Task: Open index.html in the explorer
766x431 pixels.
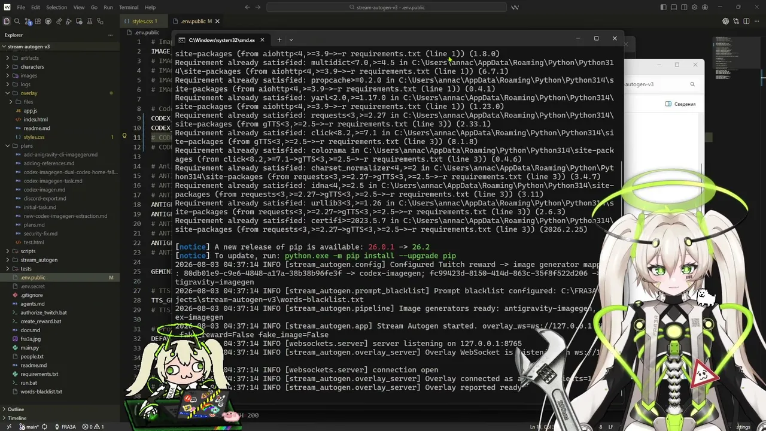Action: (60, 120)
